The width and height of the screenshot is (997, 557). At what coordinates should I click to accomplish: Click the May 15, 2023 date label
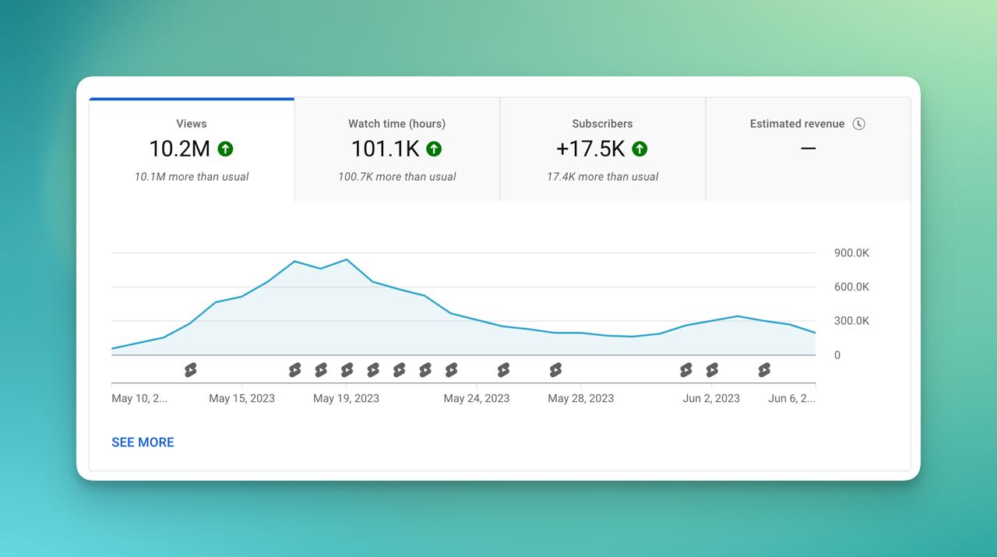pos(241,398)
